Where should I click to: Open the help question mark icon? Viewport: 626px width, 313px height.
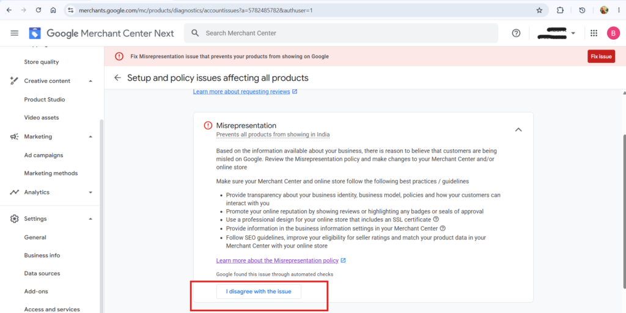(516, 33)
